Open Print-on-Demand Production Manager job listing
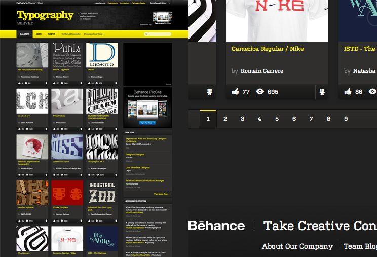377x257 pixels. [144, 181]
